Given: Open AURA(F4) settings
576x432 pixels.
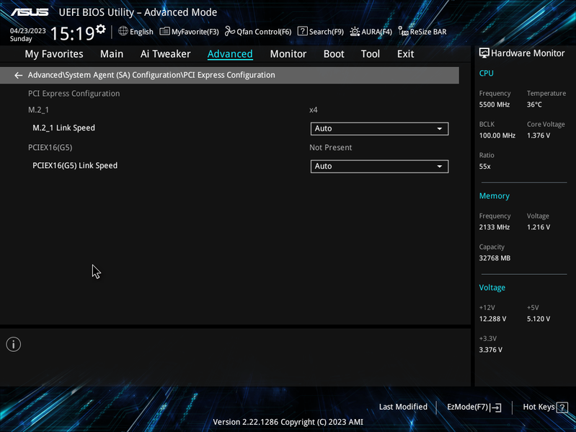Looking at the screenshot, I should tap(371, 32).
